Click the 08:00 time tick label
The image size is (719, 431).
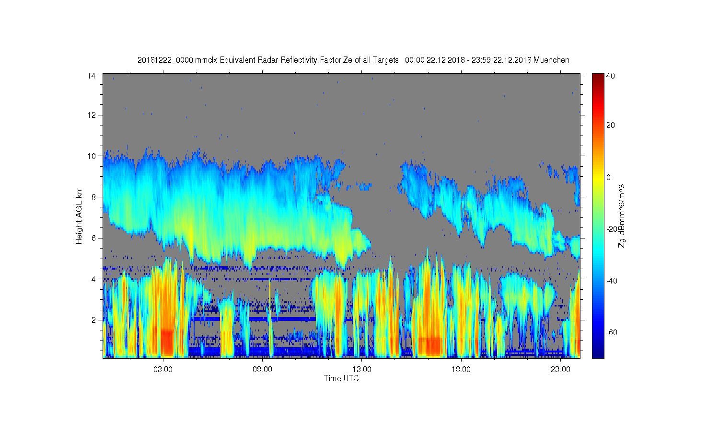point(262,370)
